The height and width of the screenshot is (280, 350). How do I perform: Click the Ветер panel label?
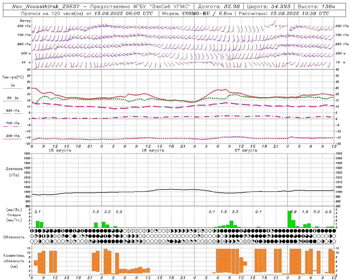click(25, 21)
